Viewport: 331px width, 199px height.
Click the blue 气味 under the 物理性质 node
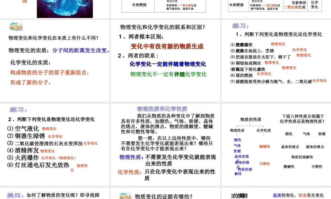coord(237,146)
